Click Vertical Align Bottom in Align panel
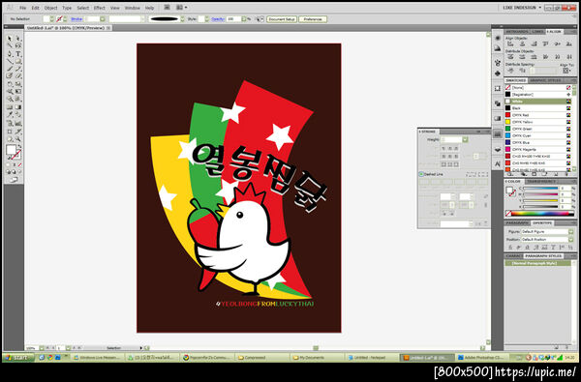Viewport: 581px width, 382px height. [x=568, y=44]
